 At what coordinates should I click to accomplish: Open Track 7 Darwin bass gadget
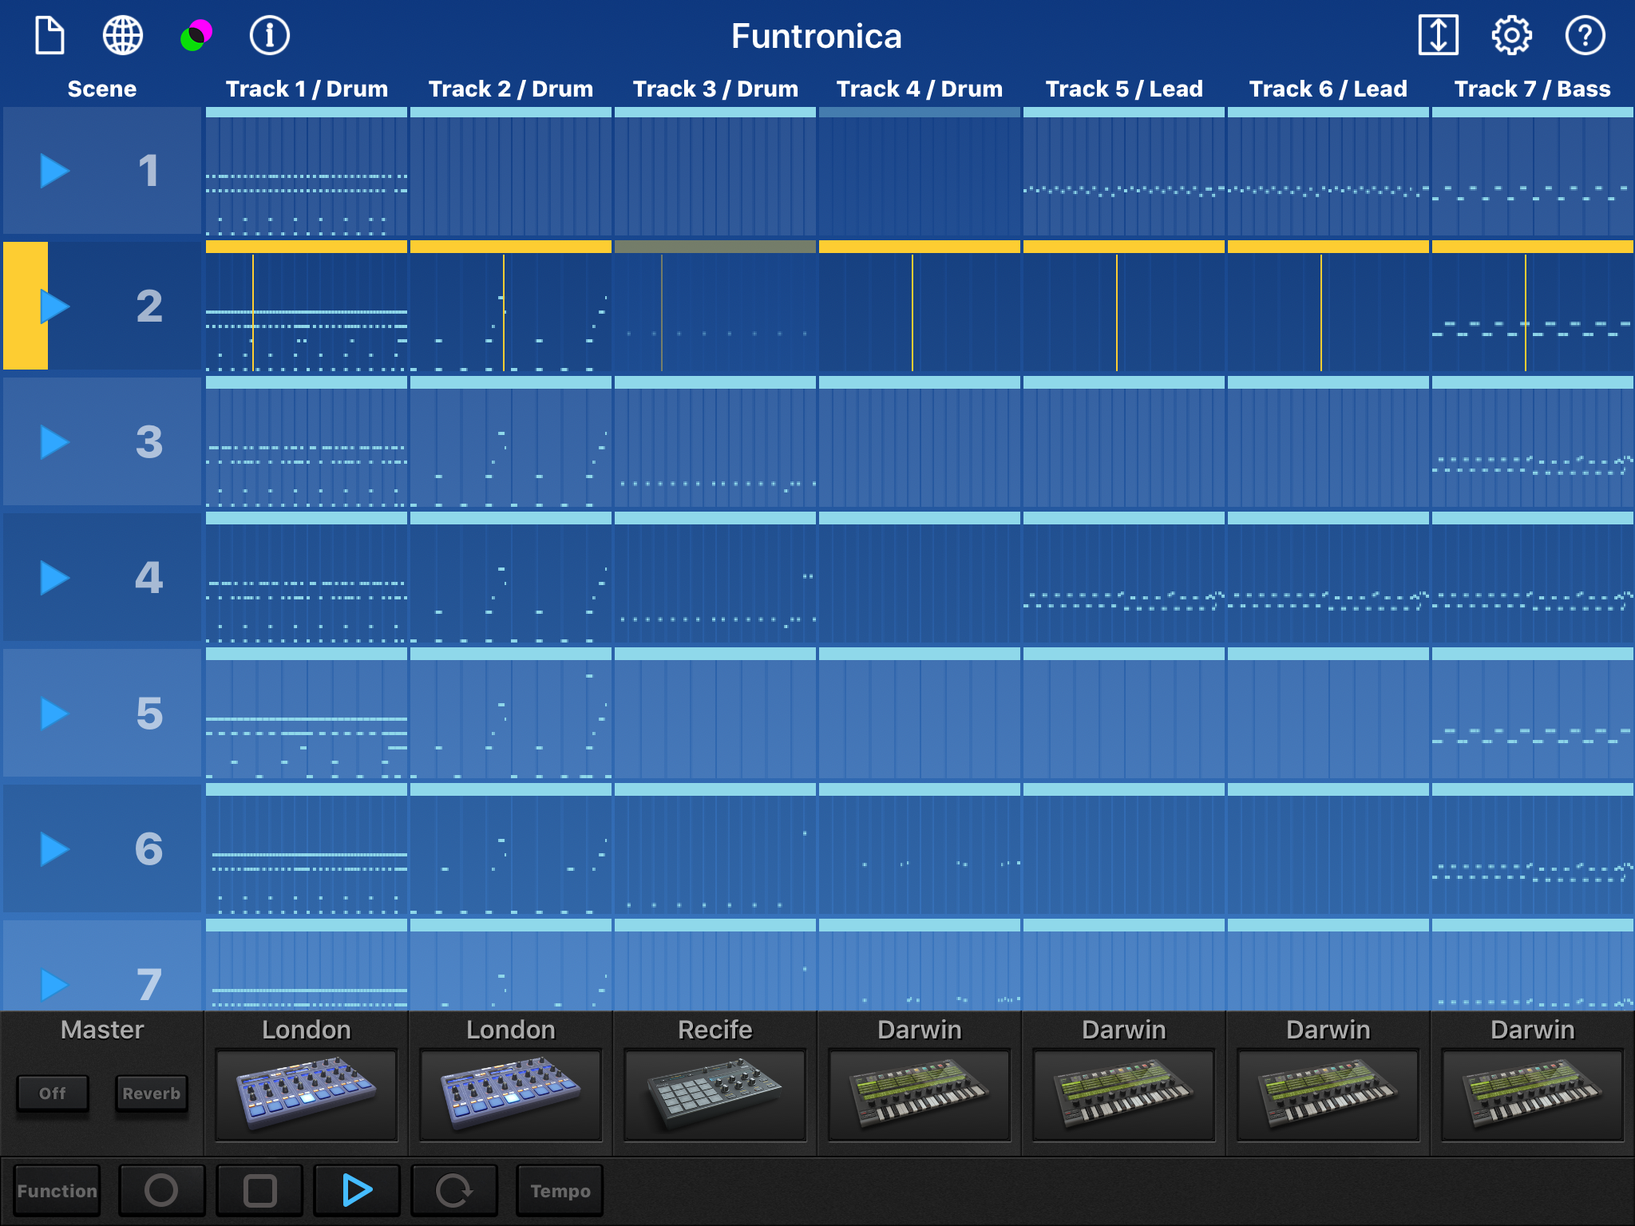(x=1533, y=1095)
